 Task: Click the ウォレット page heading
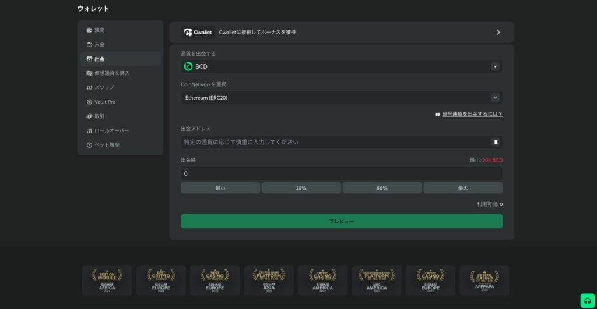click(93, 8)
